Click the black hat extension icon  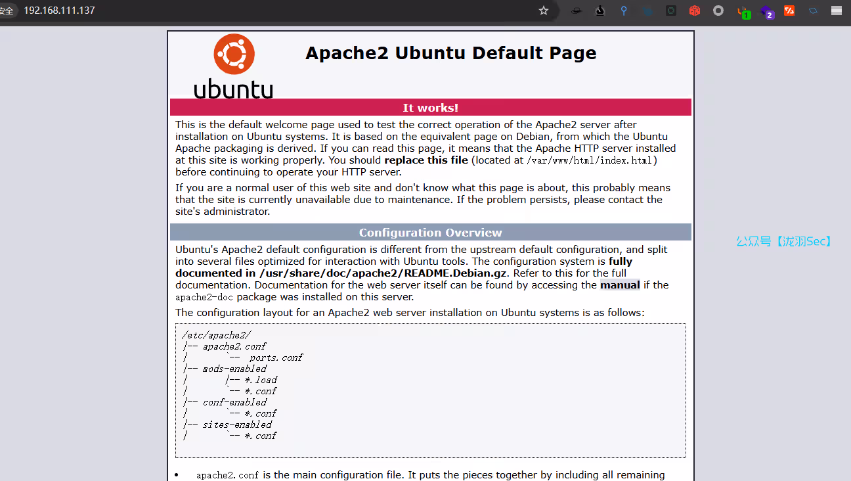pyautogui.click(x=576, y=11)
